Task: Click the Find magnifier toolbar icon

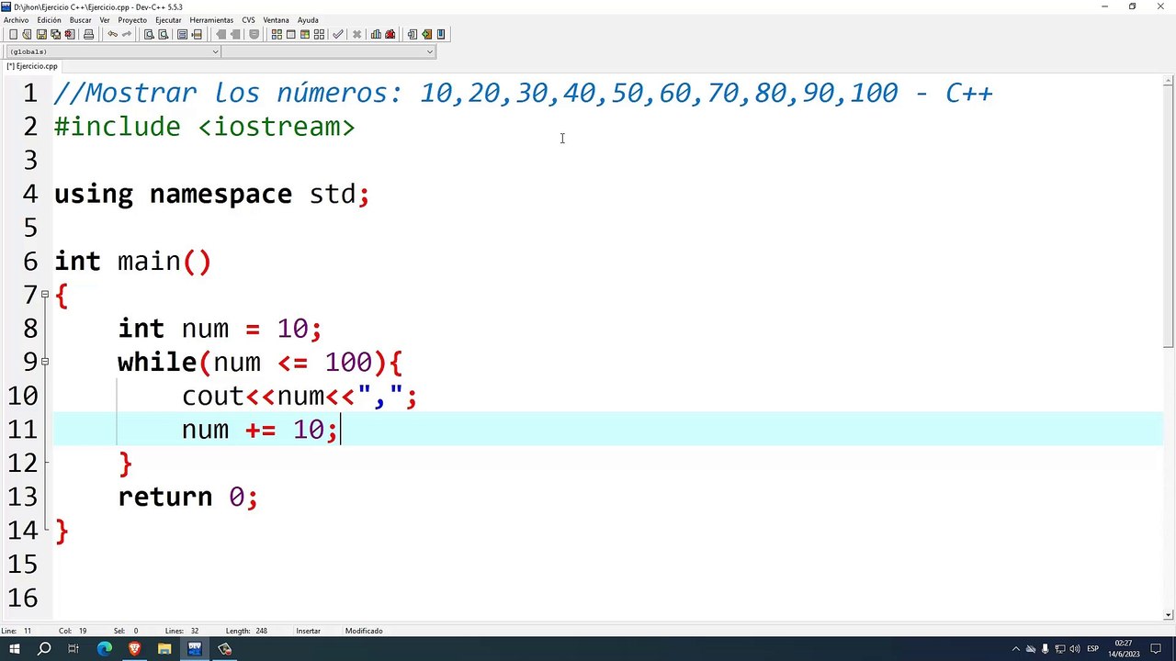Action: (x=149, y=34)
